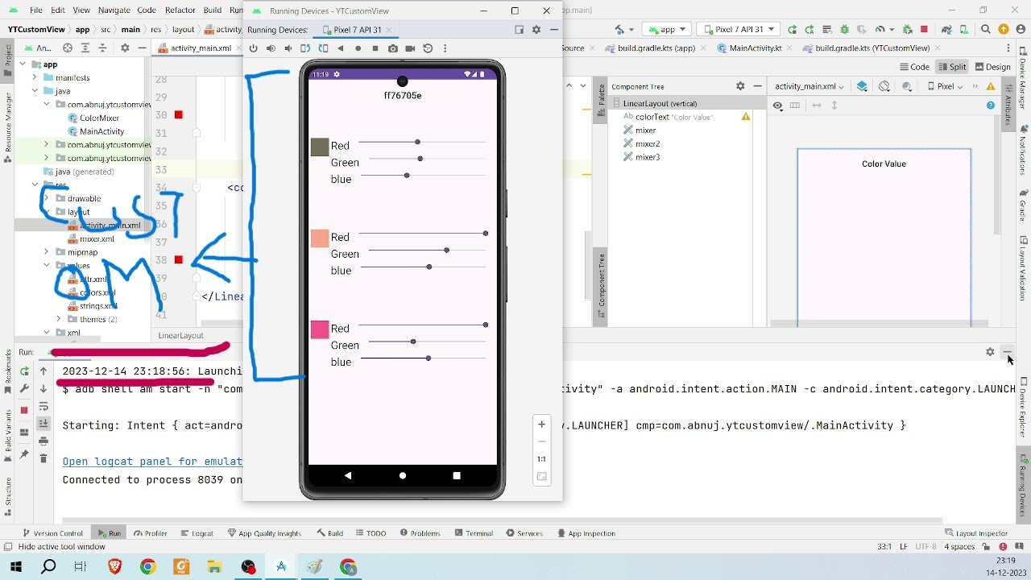Viewport: 1031px width, 580px height.
Task: Click the print icon in Run console
Action: tap(43, 441)
